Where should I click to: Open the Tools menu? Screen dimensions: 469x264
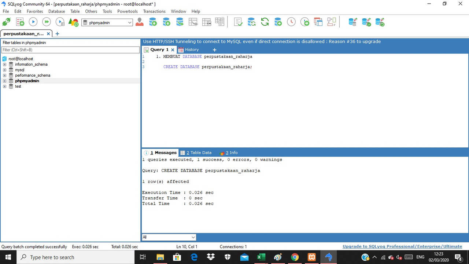pyautogui.click(x=107, y=11)
